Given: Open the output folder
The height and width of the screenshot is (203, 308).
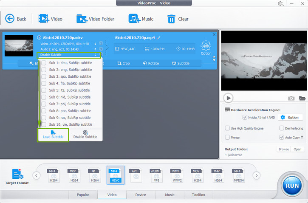Looking at the screenshot, I should [x=297, y=149].
